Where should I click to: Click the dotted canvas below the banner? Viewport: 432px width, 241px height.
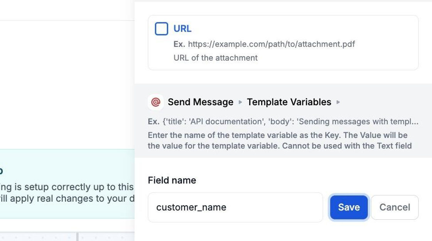click(39, 236)
